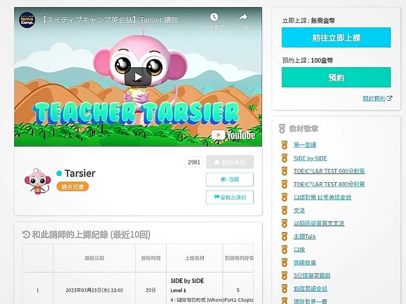The image size is (406, 304).
Task: Click the external link icon beside 關於預約
Action: point(389,98)
